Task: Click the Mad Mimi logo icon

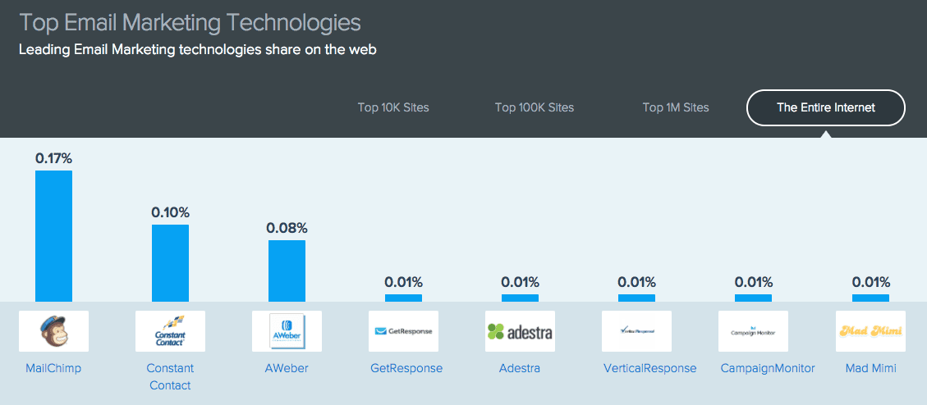Action: pyautogui.click(x=870, y=331)
